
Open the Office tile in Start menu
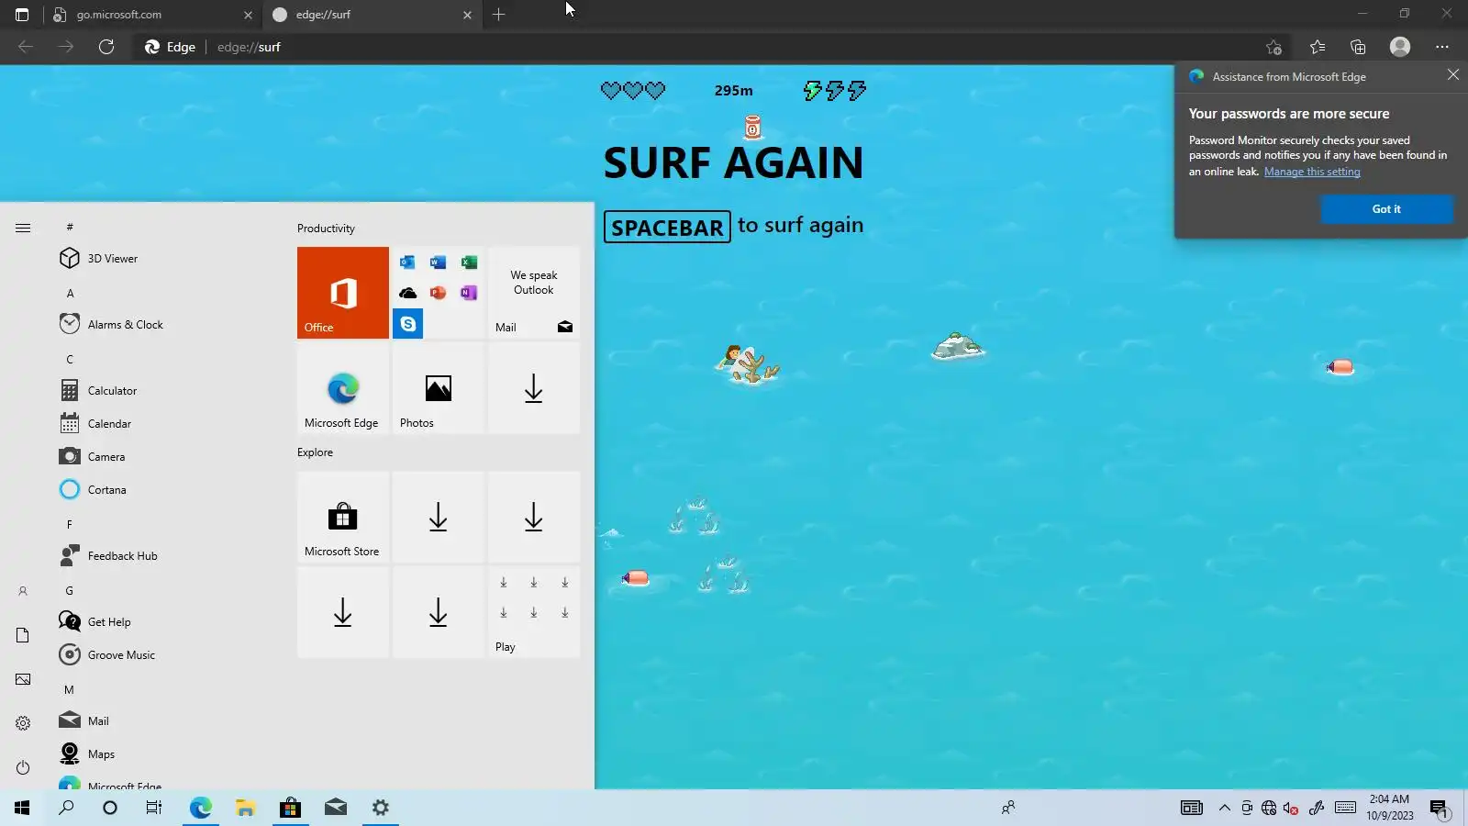click(x=343, y=293)
